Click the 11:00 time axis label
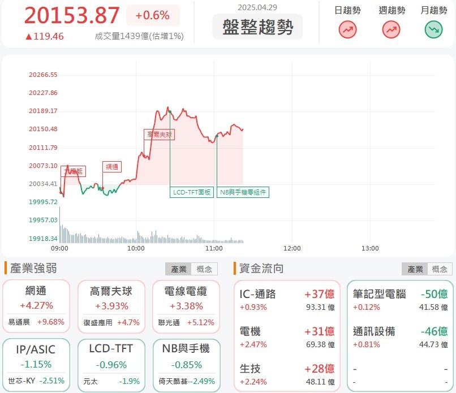Image resolution: width=456 pixels, height=393 pixels. point(214,249)
